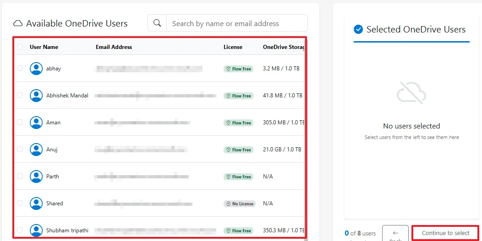Focus the search by name or email field

tap(237, 23)
